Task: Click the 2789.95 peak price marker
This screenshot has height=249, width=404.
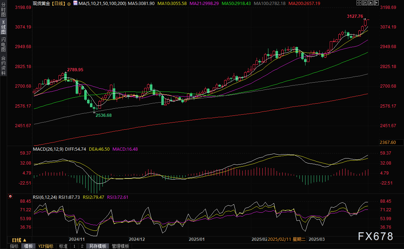Action: pyautogui.click(x=75, y=70)
